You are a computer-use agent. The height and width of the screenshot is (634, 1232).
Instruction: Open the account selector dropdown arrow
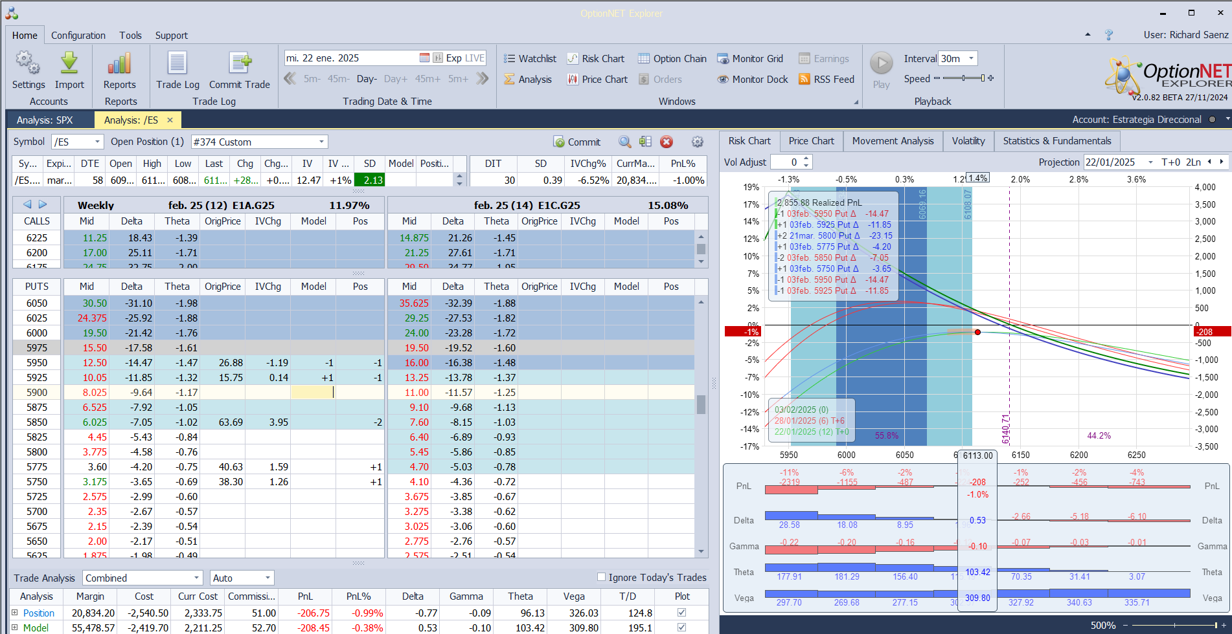[1227, 120]
